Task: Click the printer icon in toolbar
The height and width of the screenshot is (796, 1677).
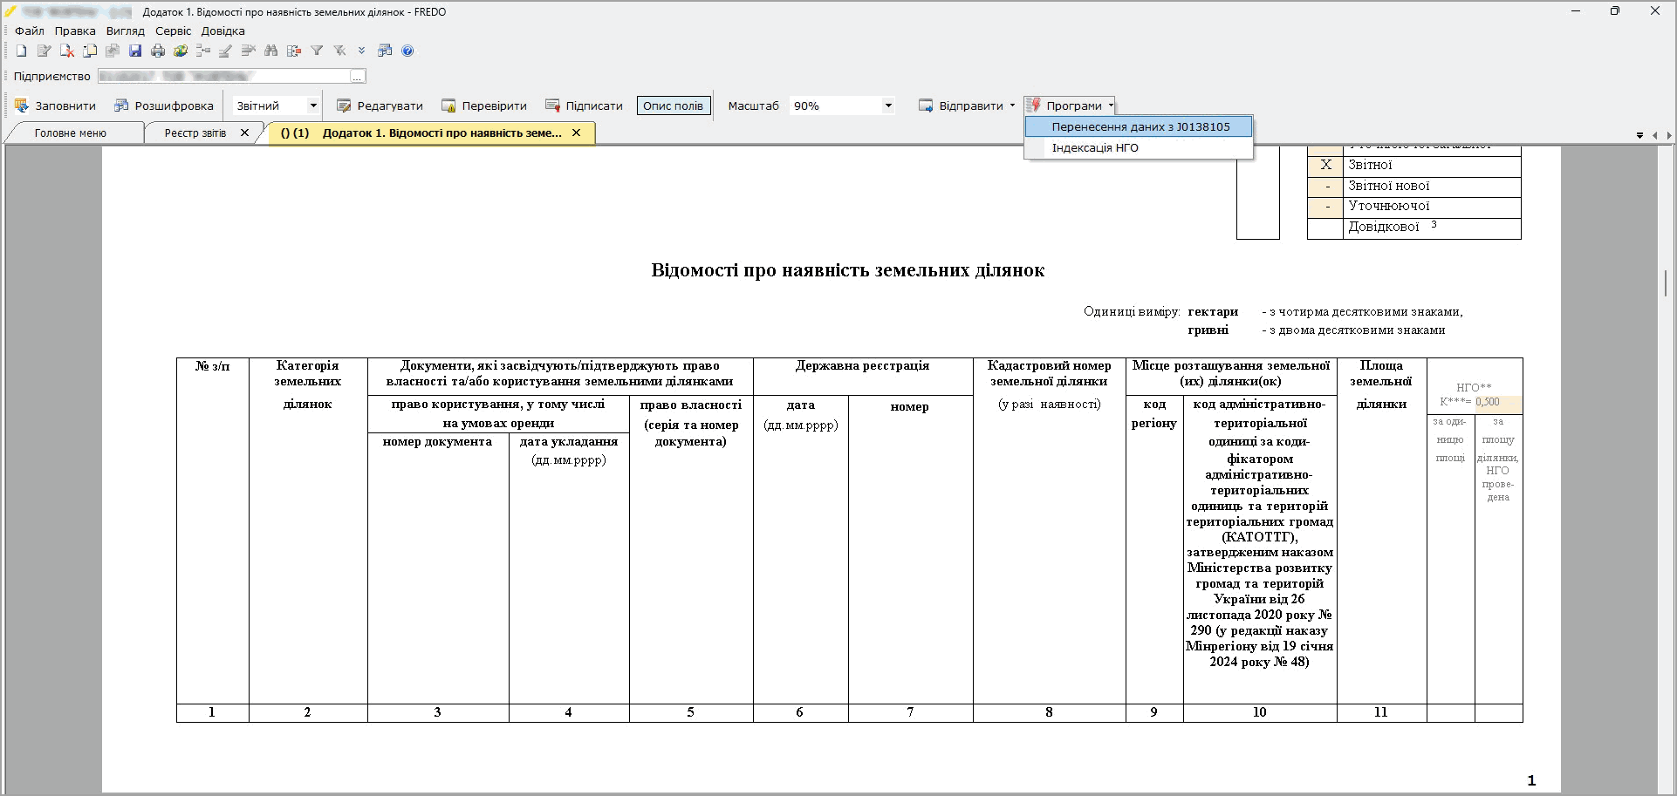Action: [158, 51]
